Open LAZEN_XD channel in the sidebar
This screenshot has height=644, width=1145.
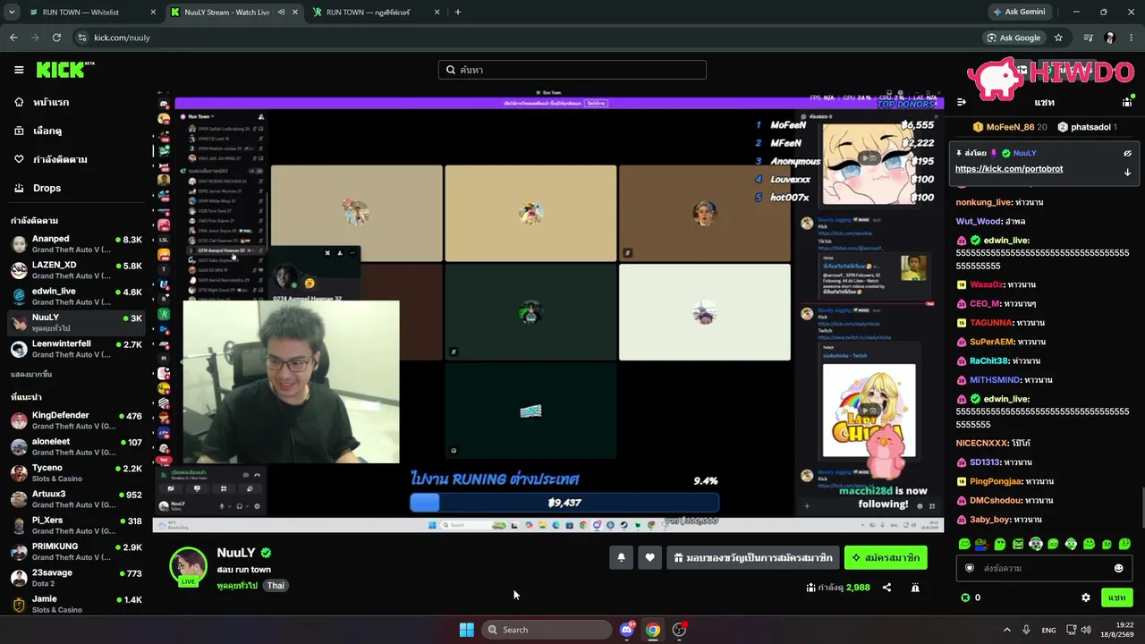[77, 270]
